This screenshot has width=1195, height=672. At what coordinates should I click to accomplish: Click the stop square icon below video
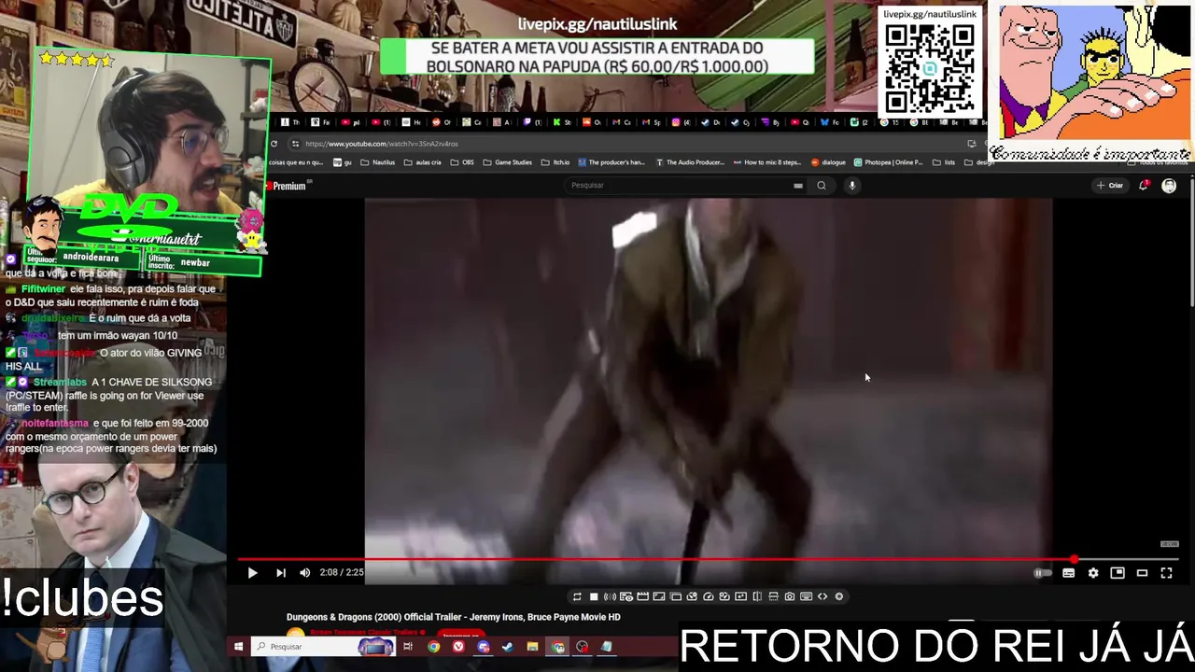click(x=594, y=596)
